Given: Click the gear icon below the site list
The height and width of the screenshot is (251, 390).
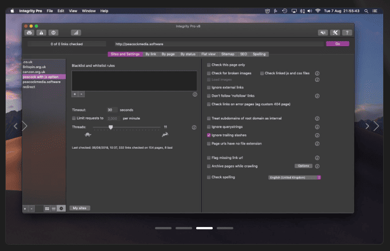Looking at the screenshot, I should [61, 209].
